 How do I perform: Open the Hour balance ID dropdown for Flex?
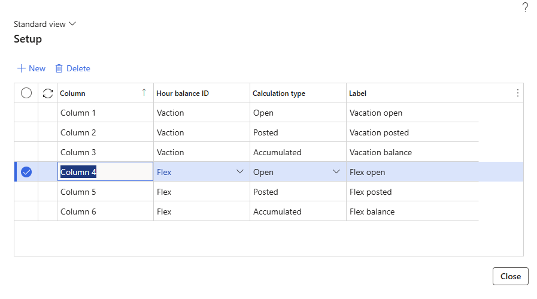(240, 172)
